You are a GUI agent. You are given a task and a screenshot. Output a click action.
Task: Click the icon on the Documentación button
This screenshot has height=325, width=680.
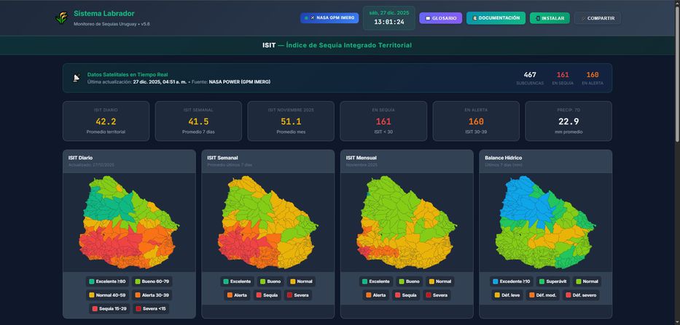[x=474, y=18]
